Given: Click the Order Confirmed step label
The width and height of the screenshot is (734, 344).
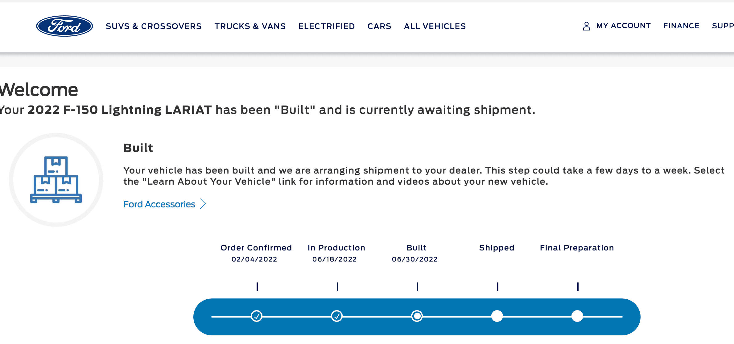Looking at the screenshot, I should (x=256, y=248).
